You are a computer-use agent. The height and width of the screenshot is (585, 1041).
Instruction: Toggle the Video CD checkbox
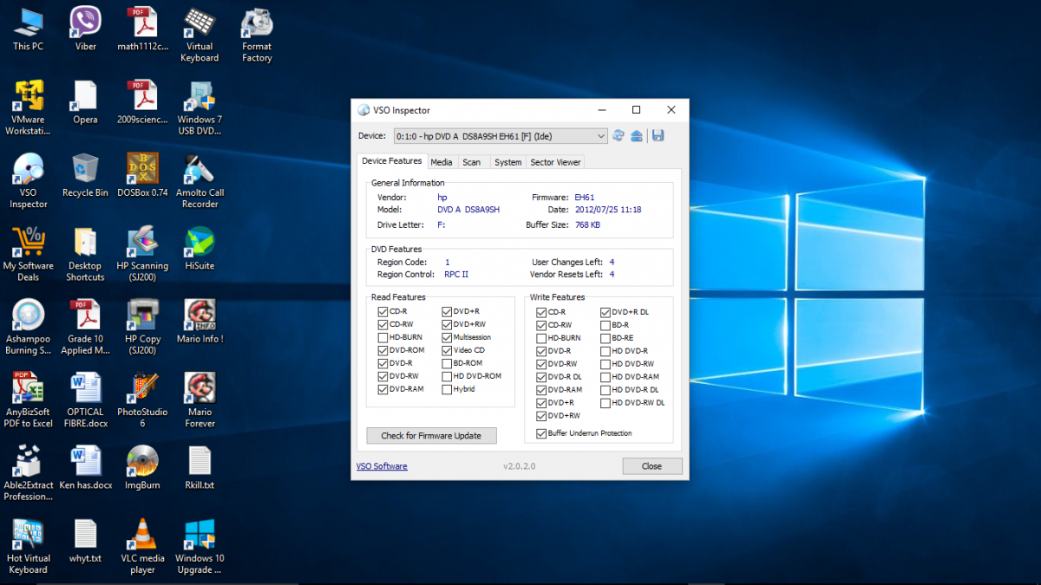447,350
